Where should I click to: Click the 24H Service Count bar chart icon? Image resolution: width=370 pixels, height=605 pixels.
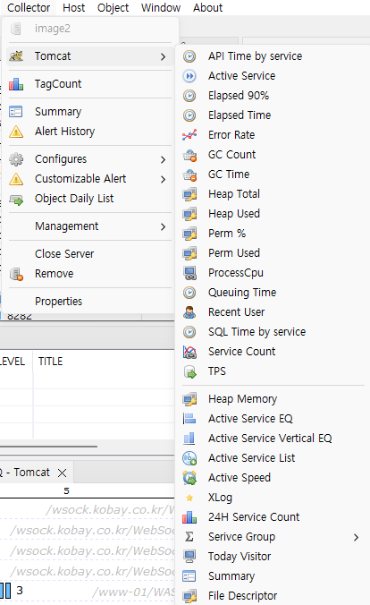click(x=189, y=517)
